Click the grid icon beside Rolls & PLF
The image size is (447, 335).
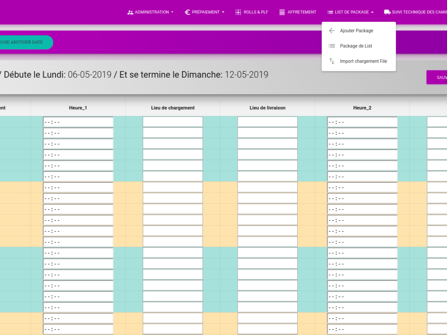click(238, 12)
